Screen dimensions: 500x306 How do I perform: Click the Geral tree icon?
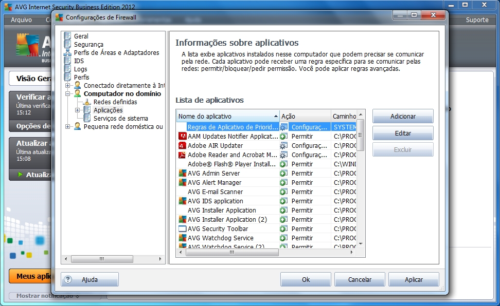pyautogui.click(x=67, y=36)
